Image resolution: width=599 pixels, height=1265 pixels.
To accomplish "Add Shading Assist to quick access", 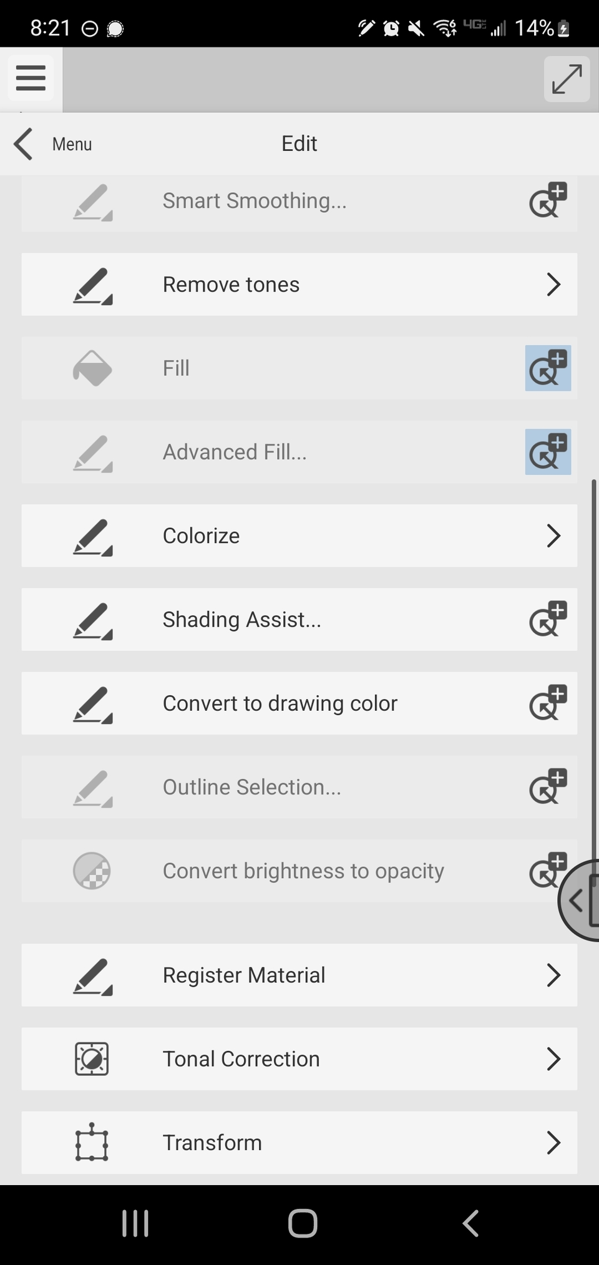I will coord(548,619).
